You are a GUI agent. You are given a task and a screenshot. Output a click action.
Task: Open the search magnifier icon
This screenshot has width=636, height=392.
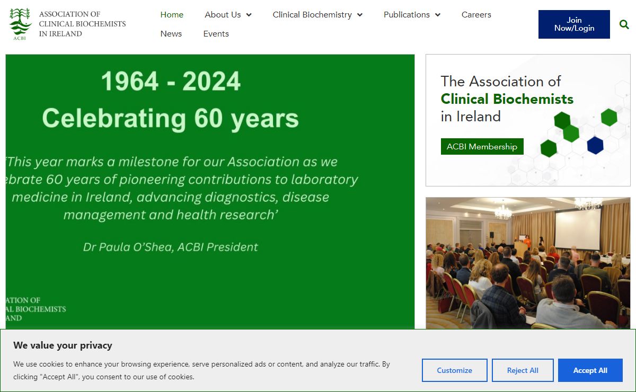tap(624, 24)
